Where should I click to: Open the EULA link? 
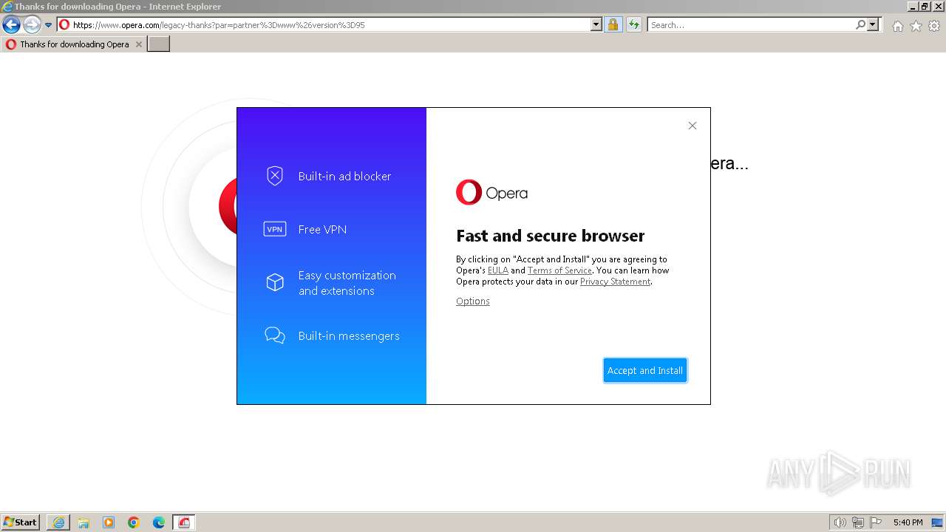point(498,270)
